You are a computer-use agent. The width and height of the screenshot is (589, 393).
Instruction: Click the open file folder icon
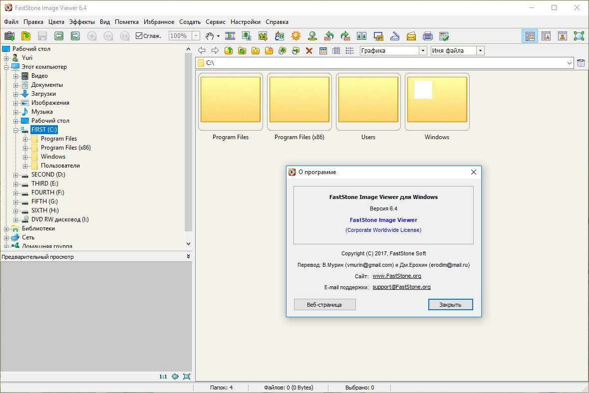(26, 36)
